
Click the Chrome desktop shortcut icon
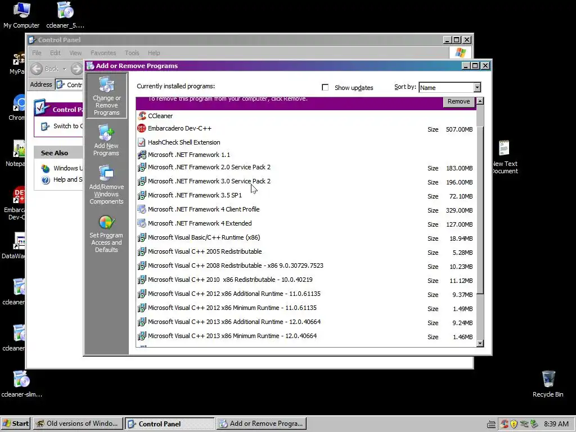tap(19, 103)
